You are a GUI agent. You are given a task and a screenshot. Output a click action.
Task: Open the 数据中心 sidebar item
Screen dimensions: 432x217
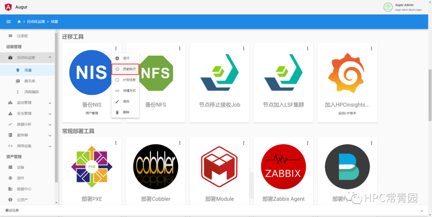(x=28, y=189)
